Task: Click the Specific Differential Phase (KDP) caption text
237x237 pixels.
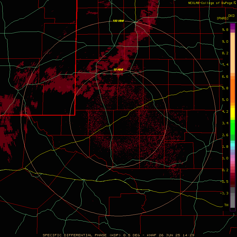Action: tap(82, 235)
